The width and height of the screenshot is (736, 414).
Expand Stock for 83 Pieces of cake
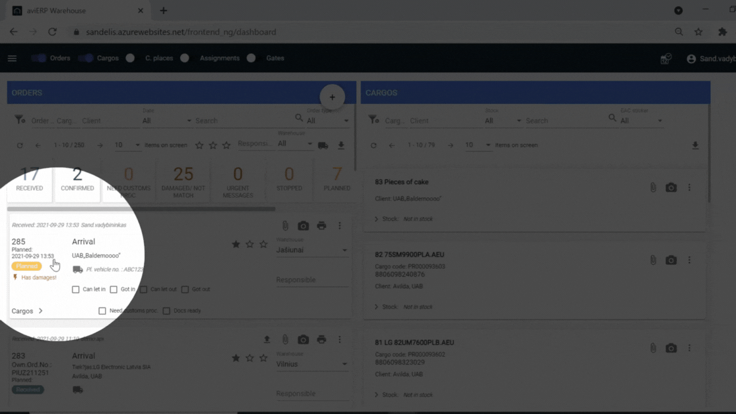pyautogui.click(x=377, y=219)
